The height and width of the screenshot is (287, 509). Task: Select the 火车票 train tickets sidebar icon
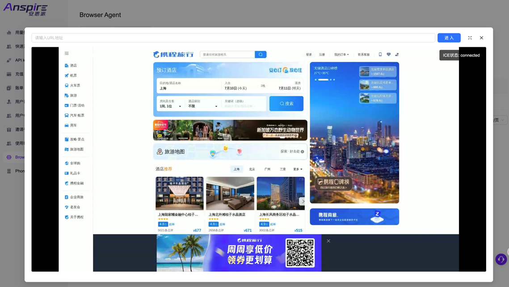point(67,85)
